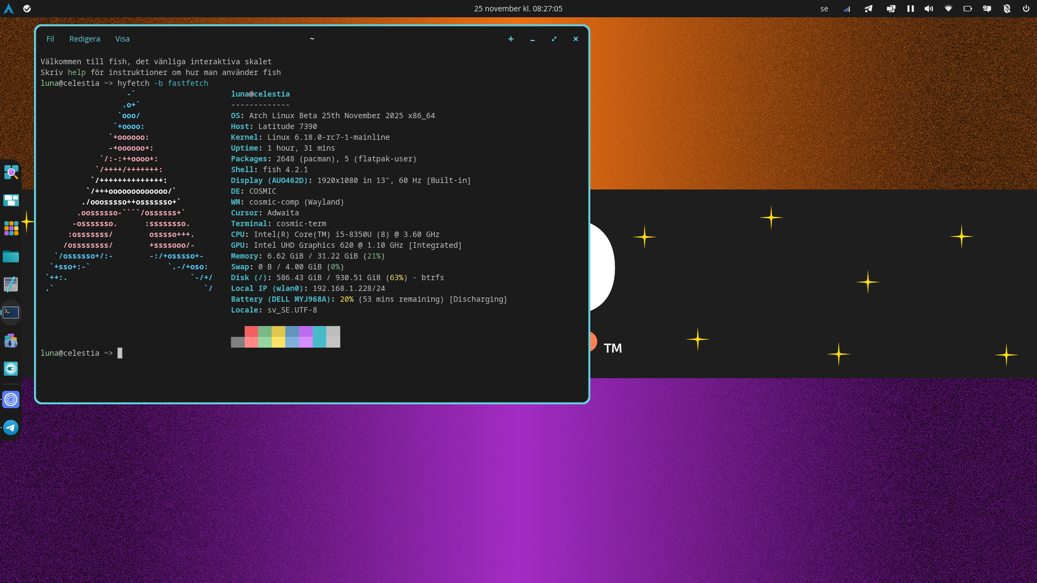Open the Fil menu
Screen dimensions: 1037x583
tap(50, 39)
